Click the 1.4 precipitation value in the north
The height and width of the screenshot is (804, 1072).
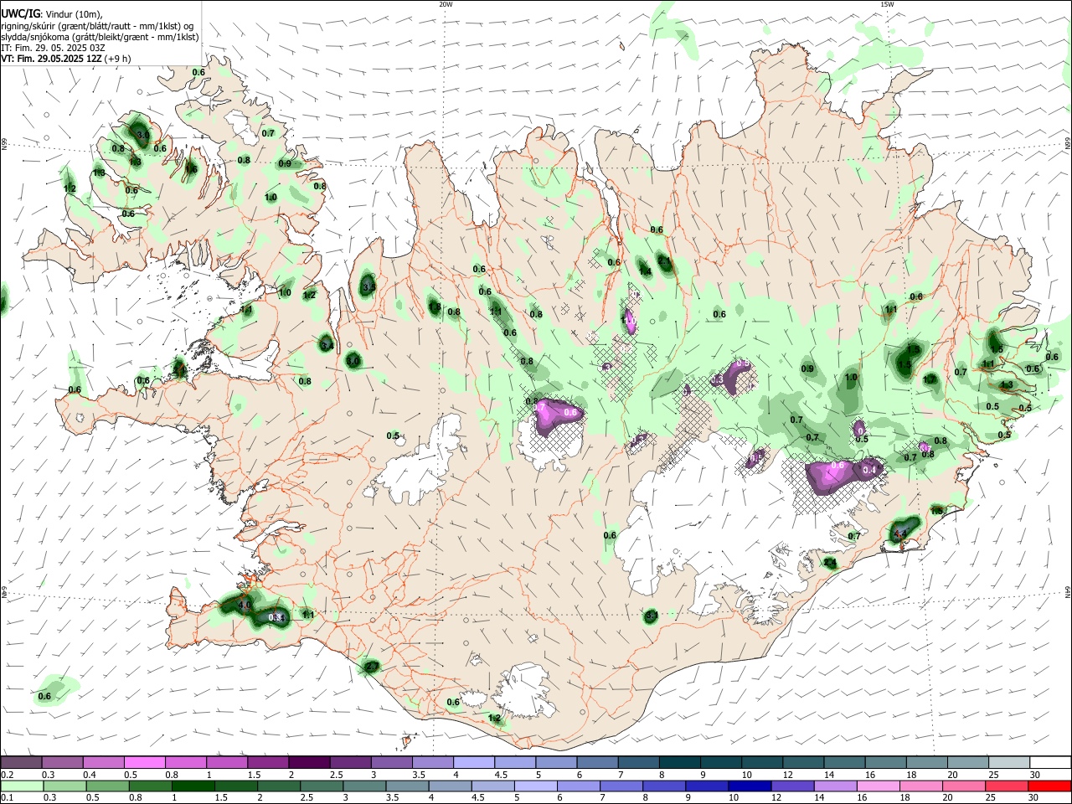pos(645,271)
